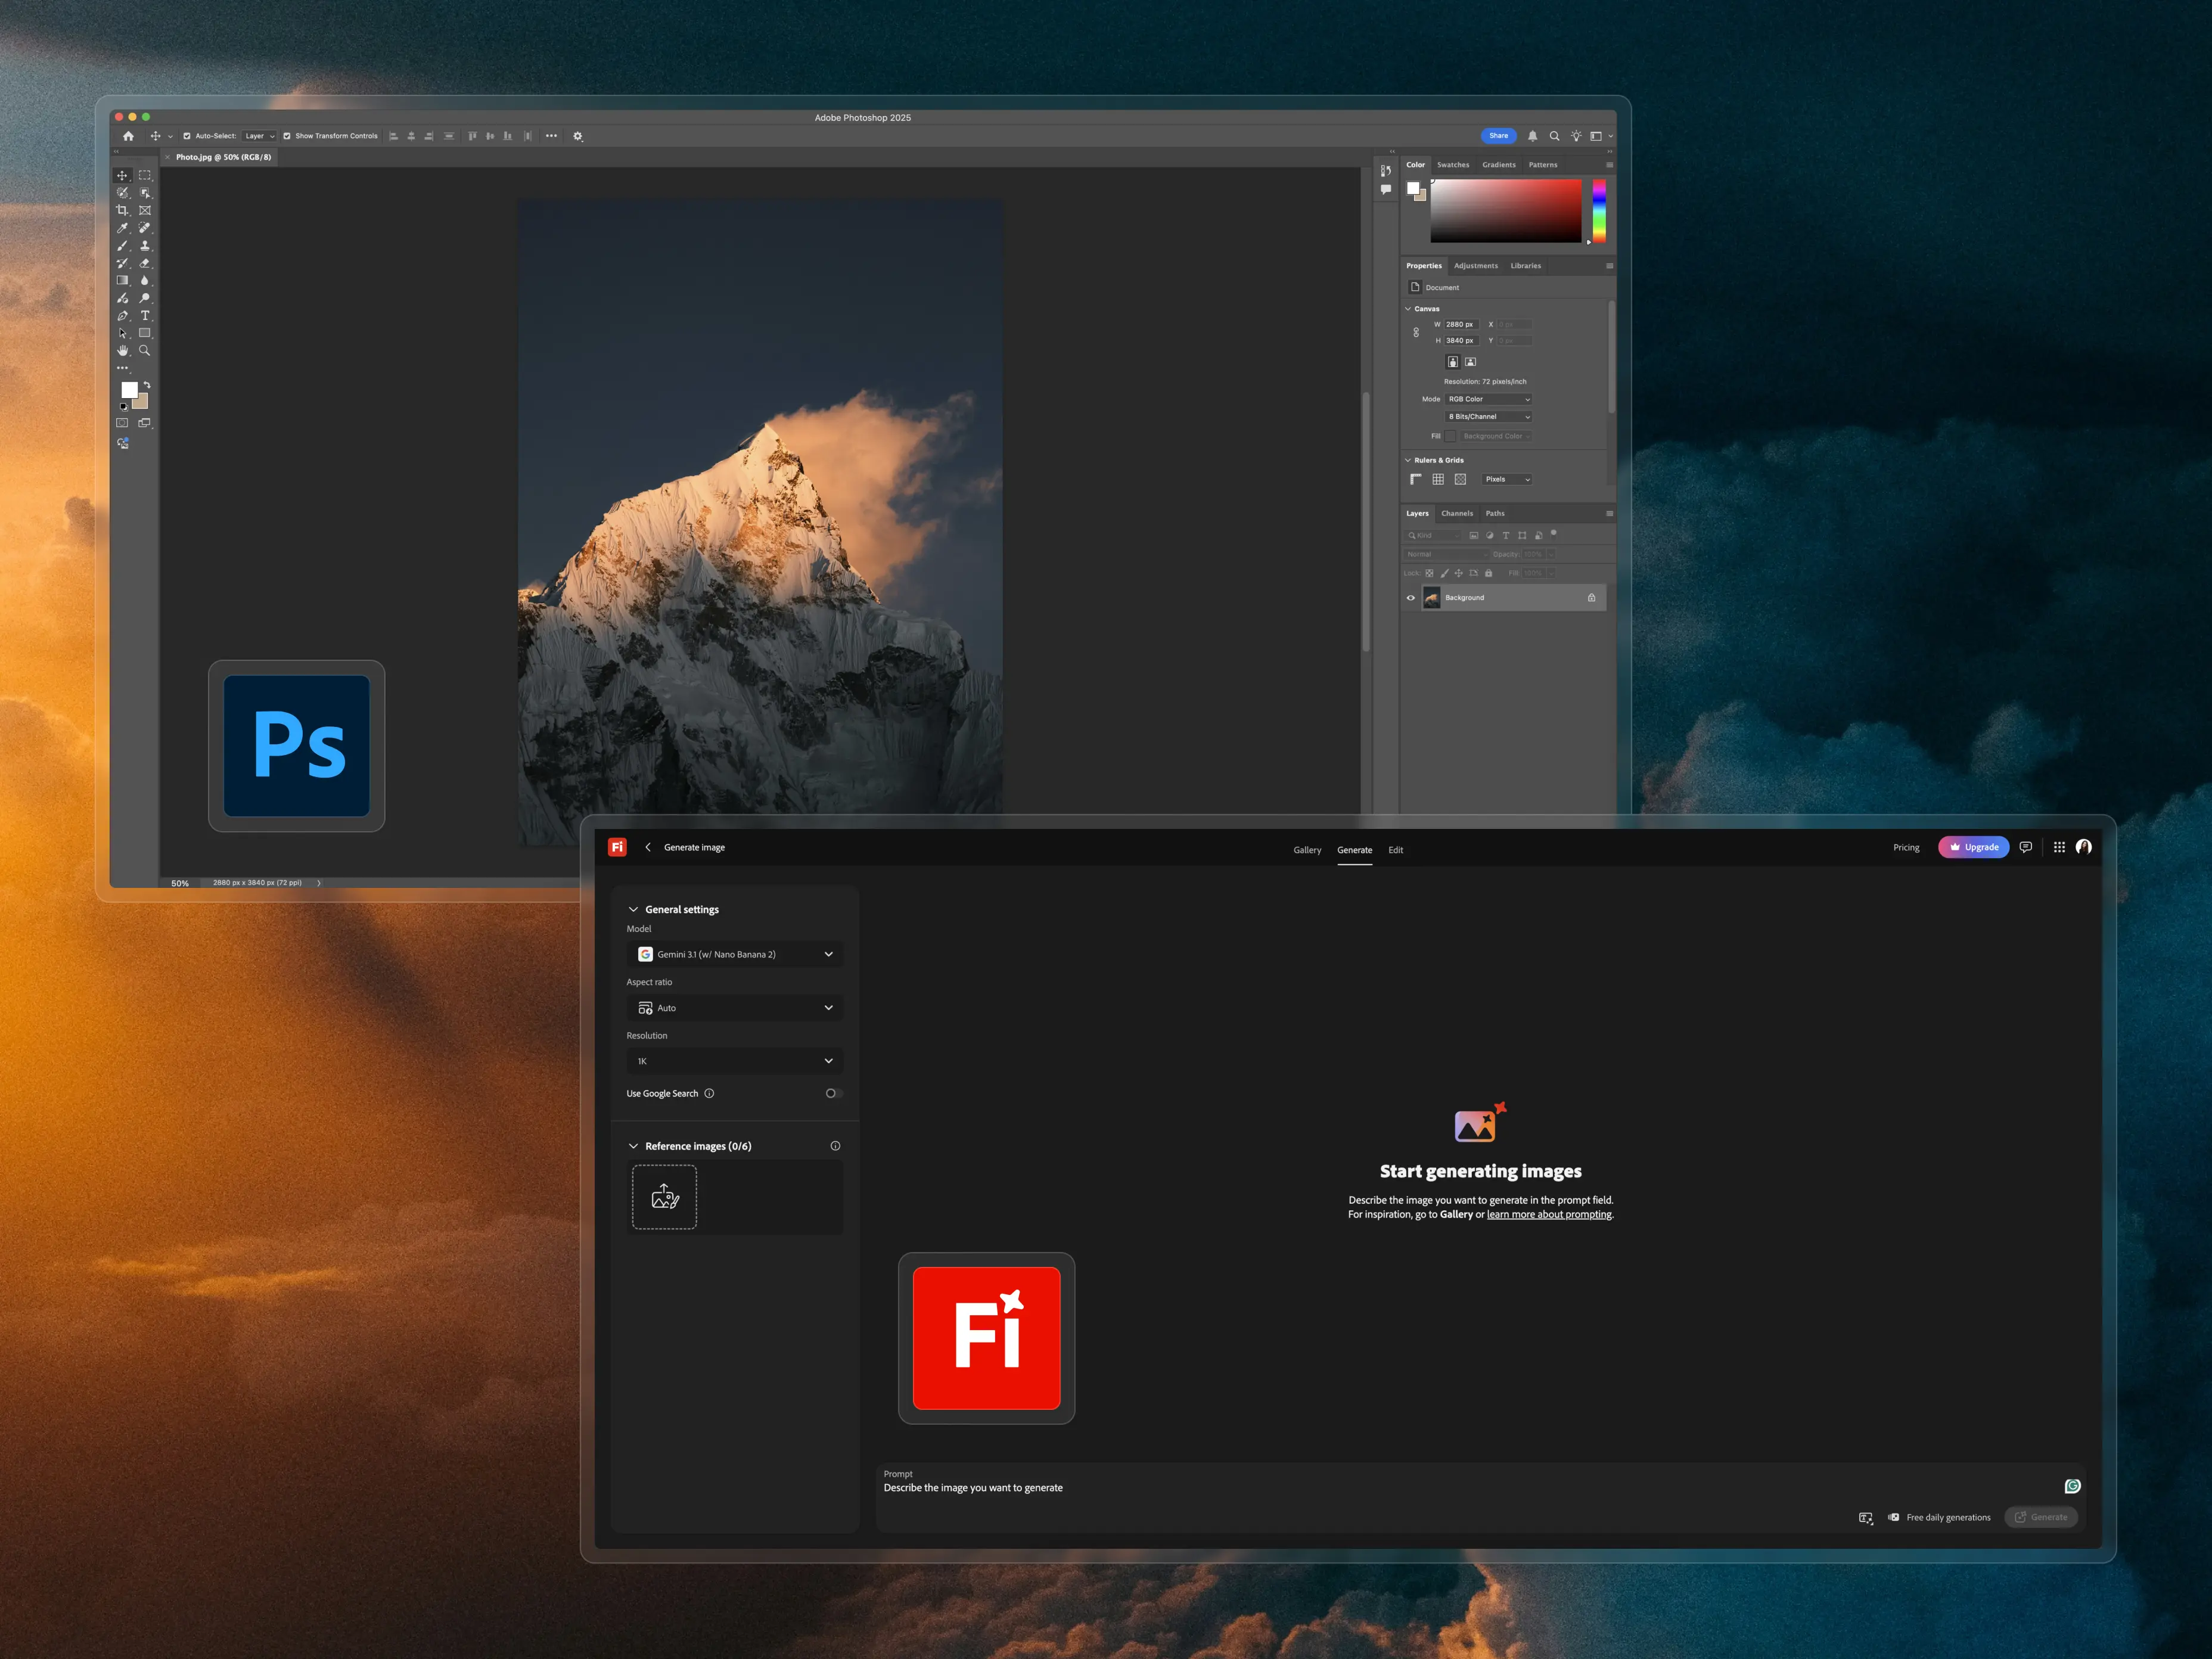Open the RGB Color mode dropdown
This screenshot has width=2212, height=1659.
[1489, 399]
